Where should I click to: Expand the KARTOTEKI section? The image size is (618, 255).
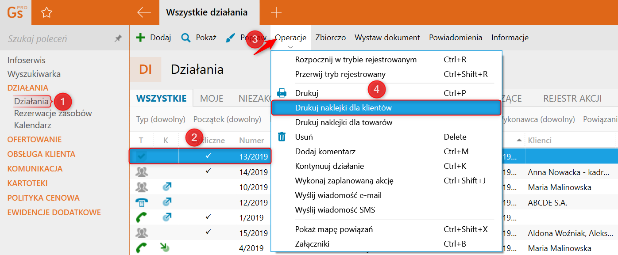pyautogui.click(x=27, y=183)
